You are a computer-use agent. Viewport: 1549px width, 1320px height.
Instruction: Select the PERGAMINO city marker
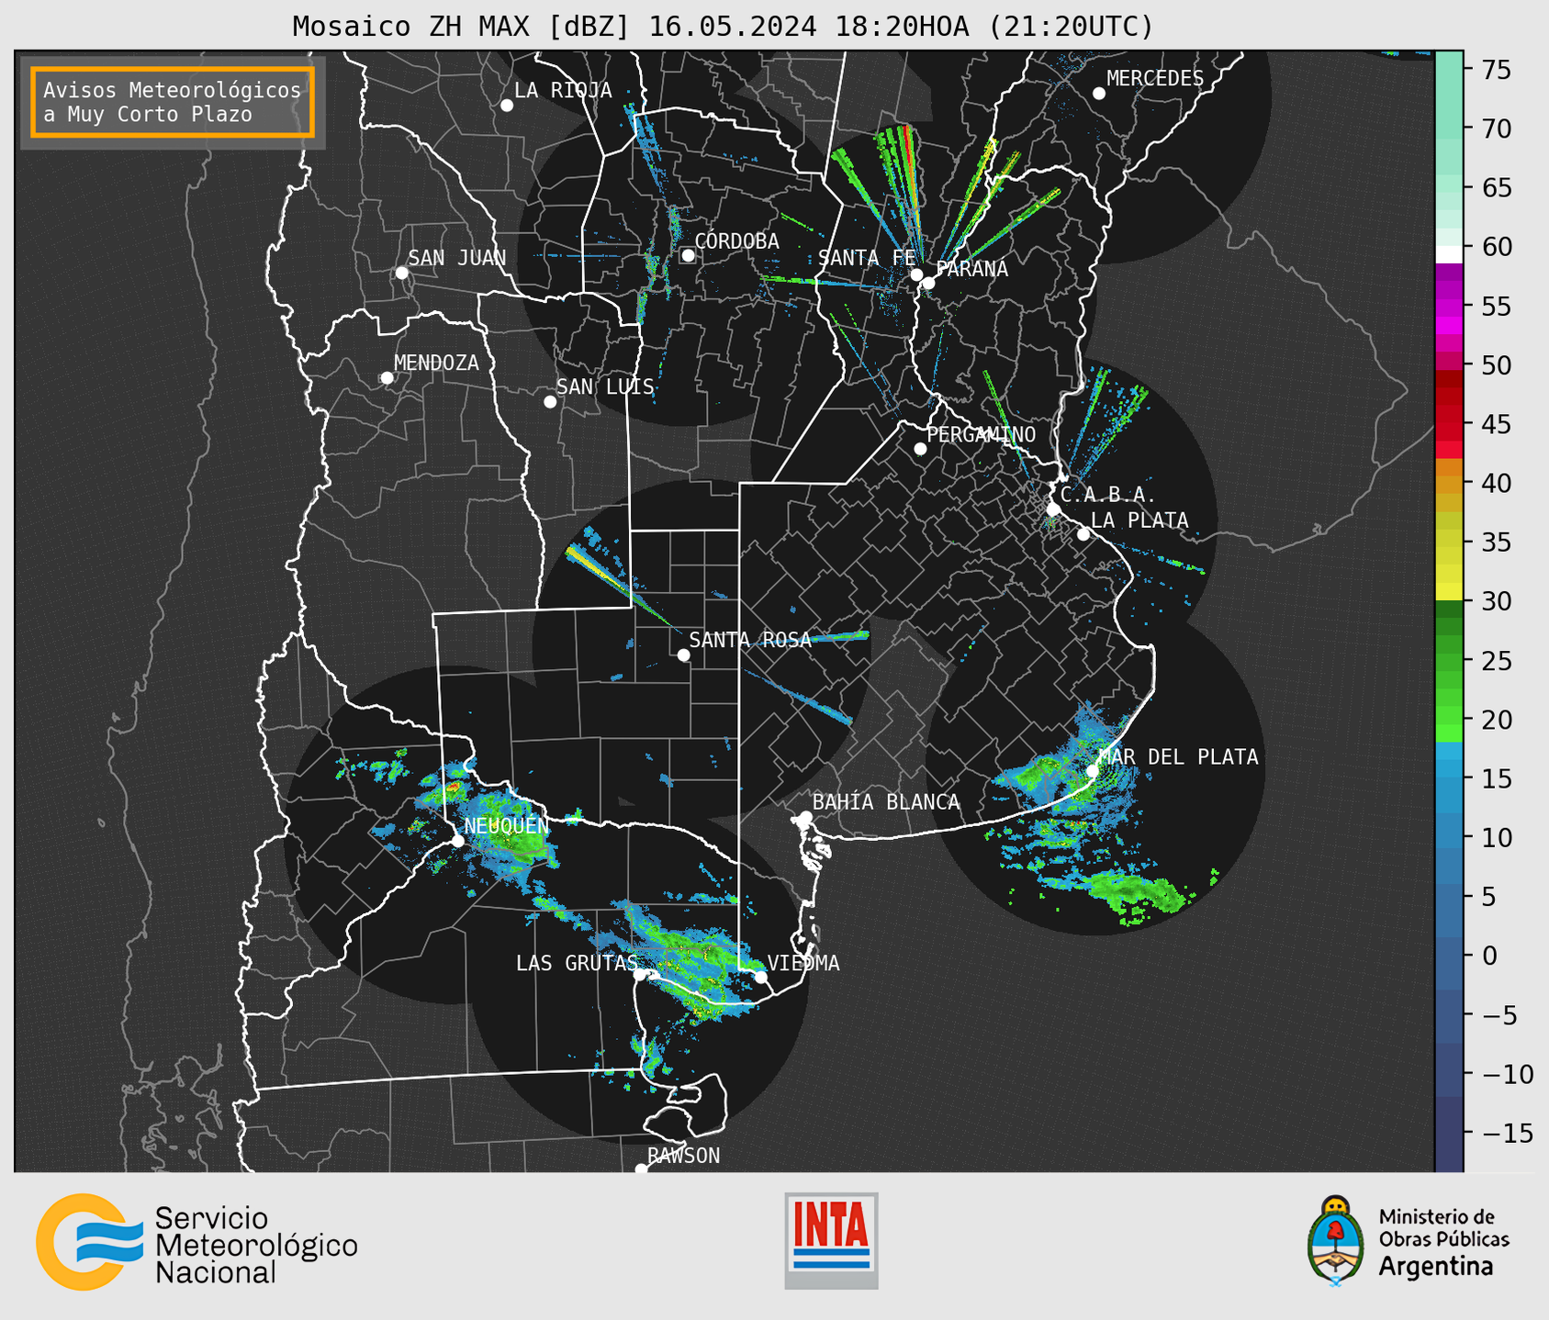click(x=920, y=449)
